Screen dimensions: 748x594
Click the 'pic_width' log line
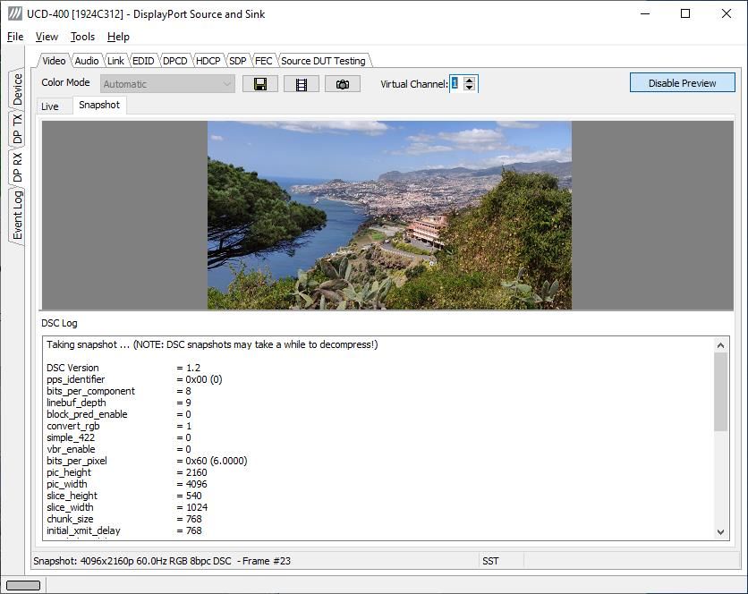[x=127, y=484]
